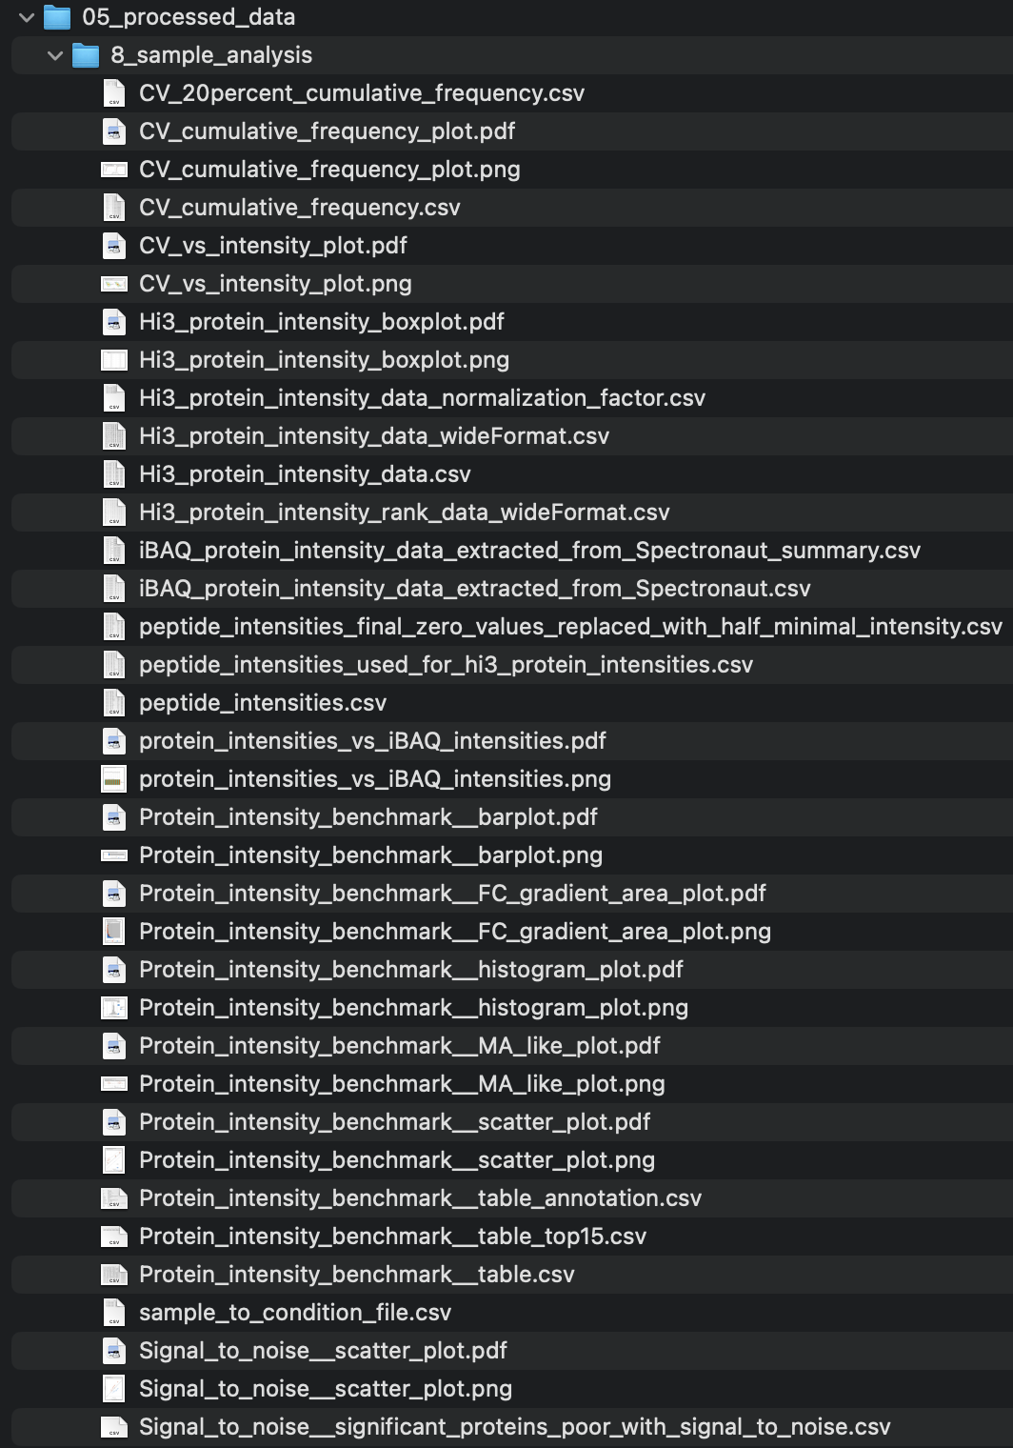Select file name Signal_to_noise__scatter_plot.png
The image size is (1013, 1448).
click(x=326, y=1389)
